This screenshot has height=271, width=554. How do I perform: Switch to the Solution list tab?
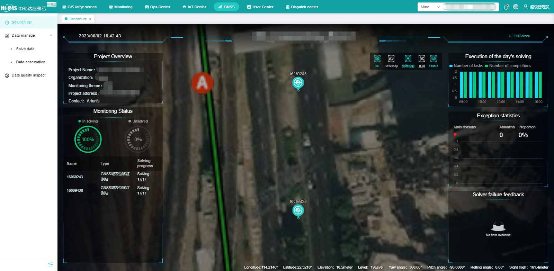(78, 19)
